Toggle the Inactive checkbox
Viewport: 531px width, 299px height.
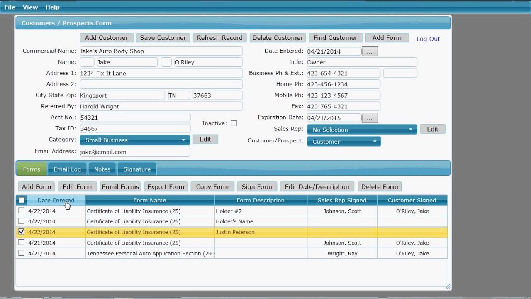point(234,123)
